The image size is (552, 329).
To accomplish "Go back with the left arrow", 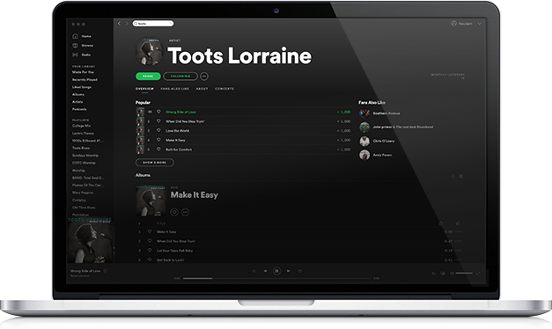I will [119, 23].
